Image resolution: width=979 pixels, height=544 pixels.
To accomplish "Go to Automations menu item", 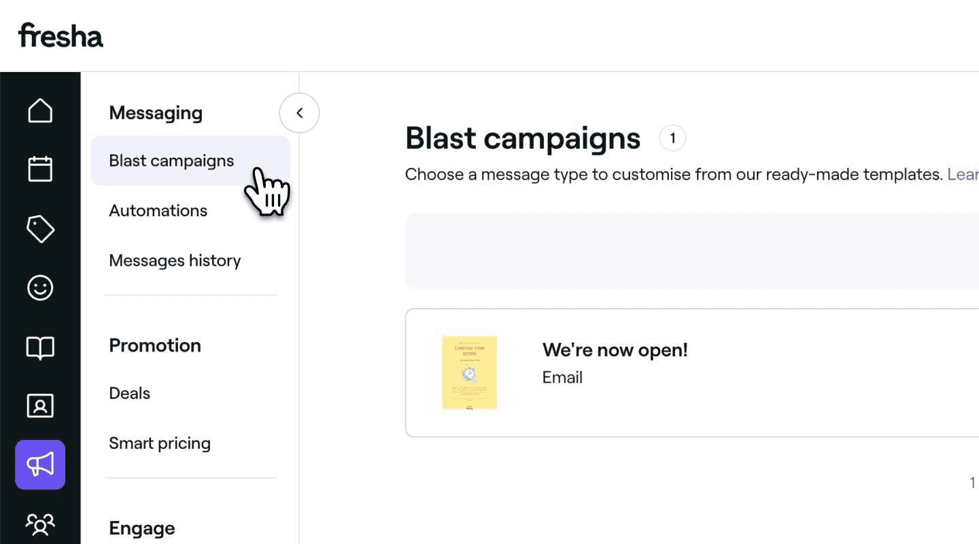I will coord(158,211).
